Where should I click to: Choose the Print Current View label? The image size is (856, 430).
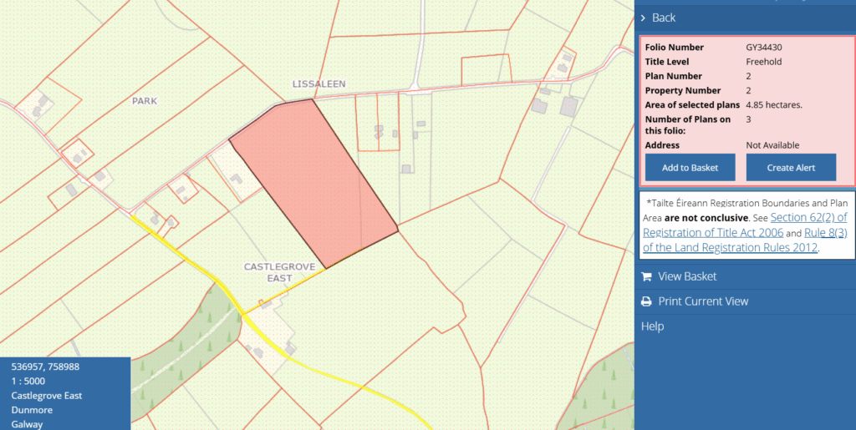tap(703, 301)
